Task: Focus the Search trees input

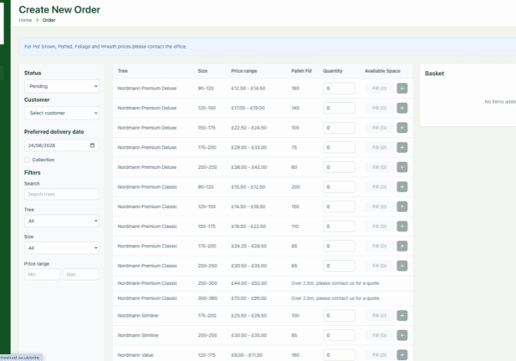Action: [62, 195]
